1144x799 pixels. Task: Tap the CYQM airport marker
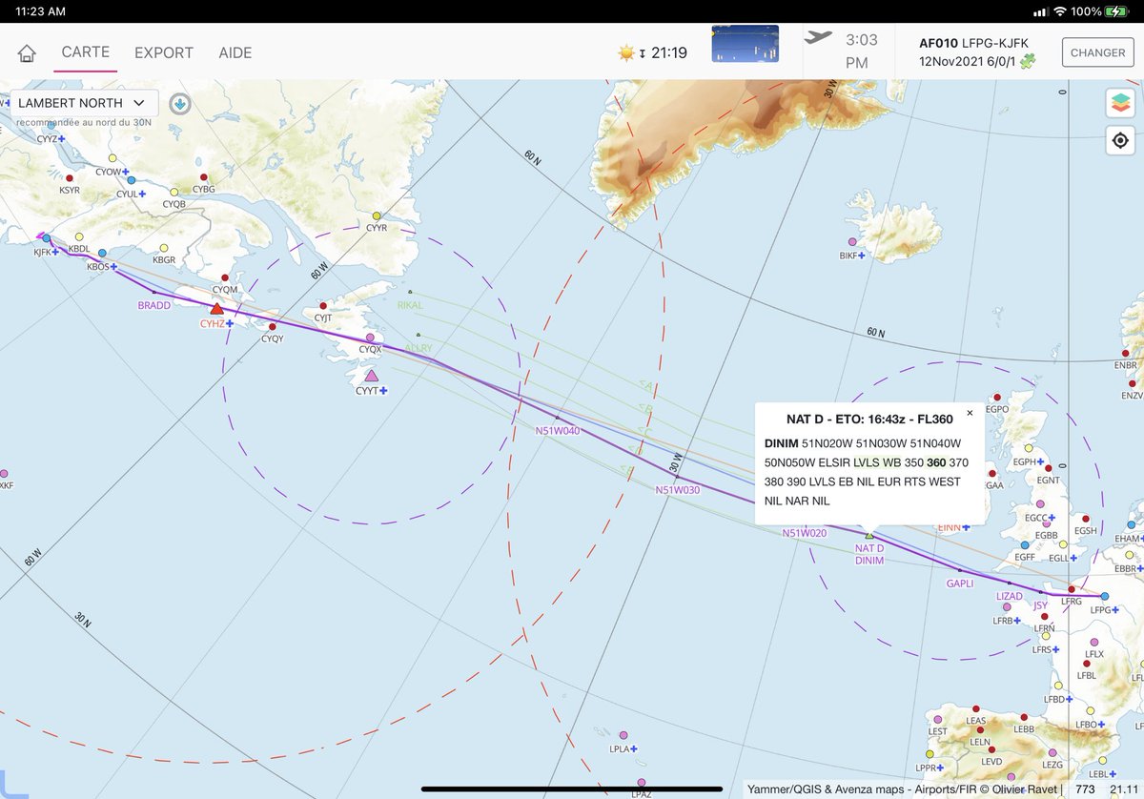(225, 276)
